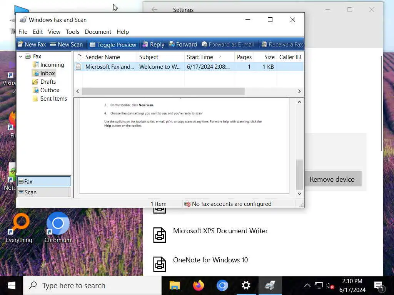The width and height of the screenshot is (394, 295).
Task: Click the Microsoft XPS Document Writer printer icon
Action: 160,235
